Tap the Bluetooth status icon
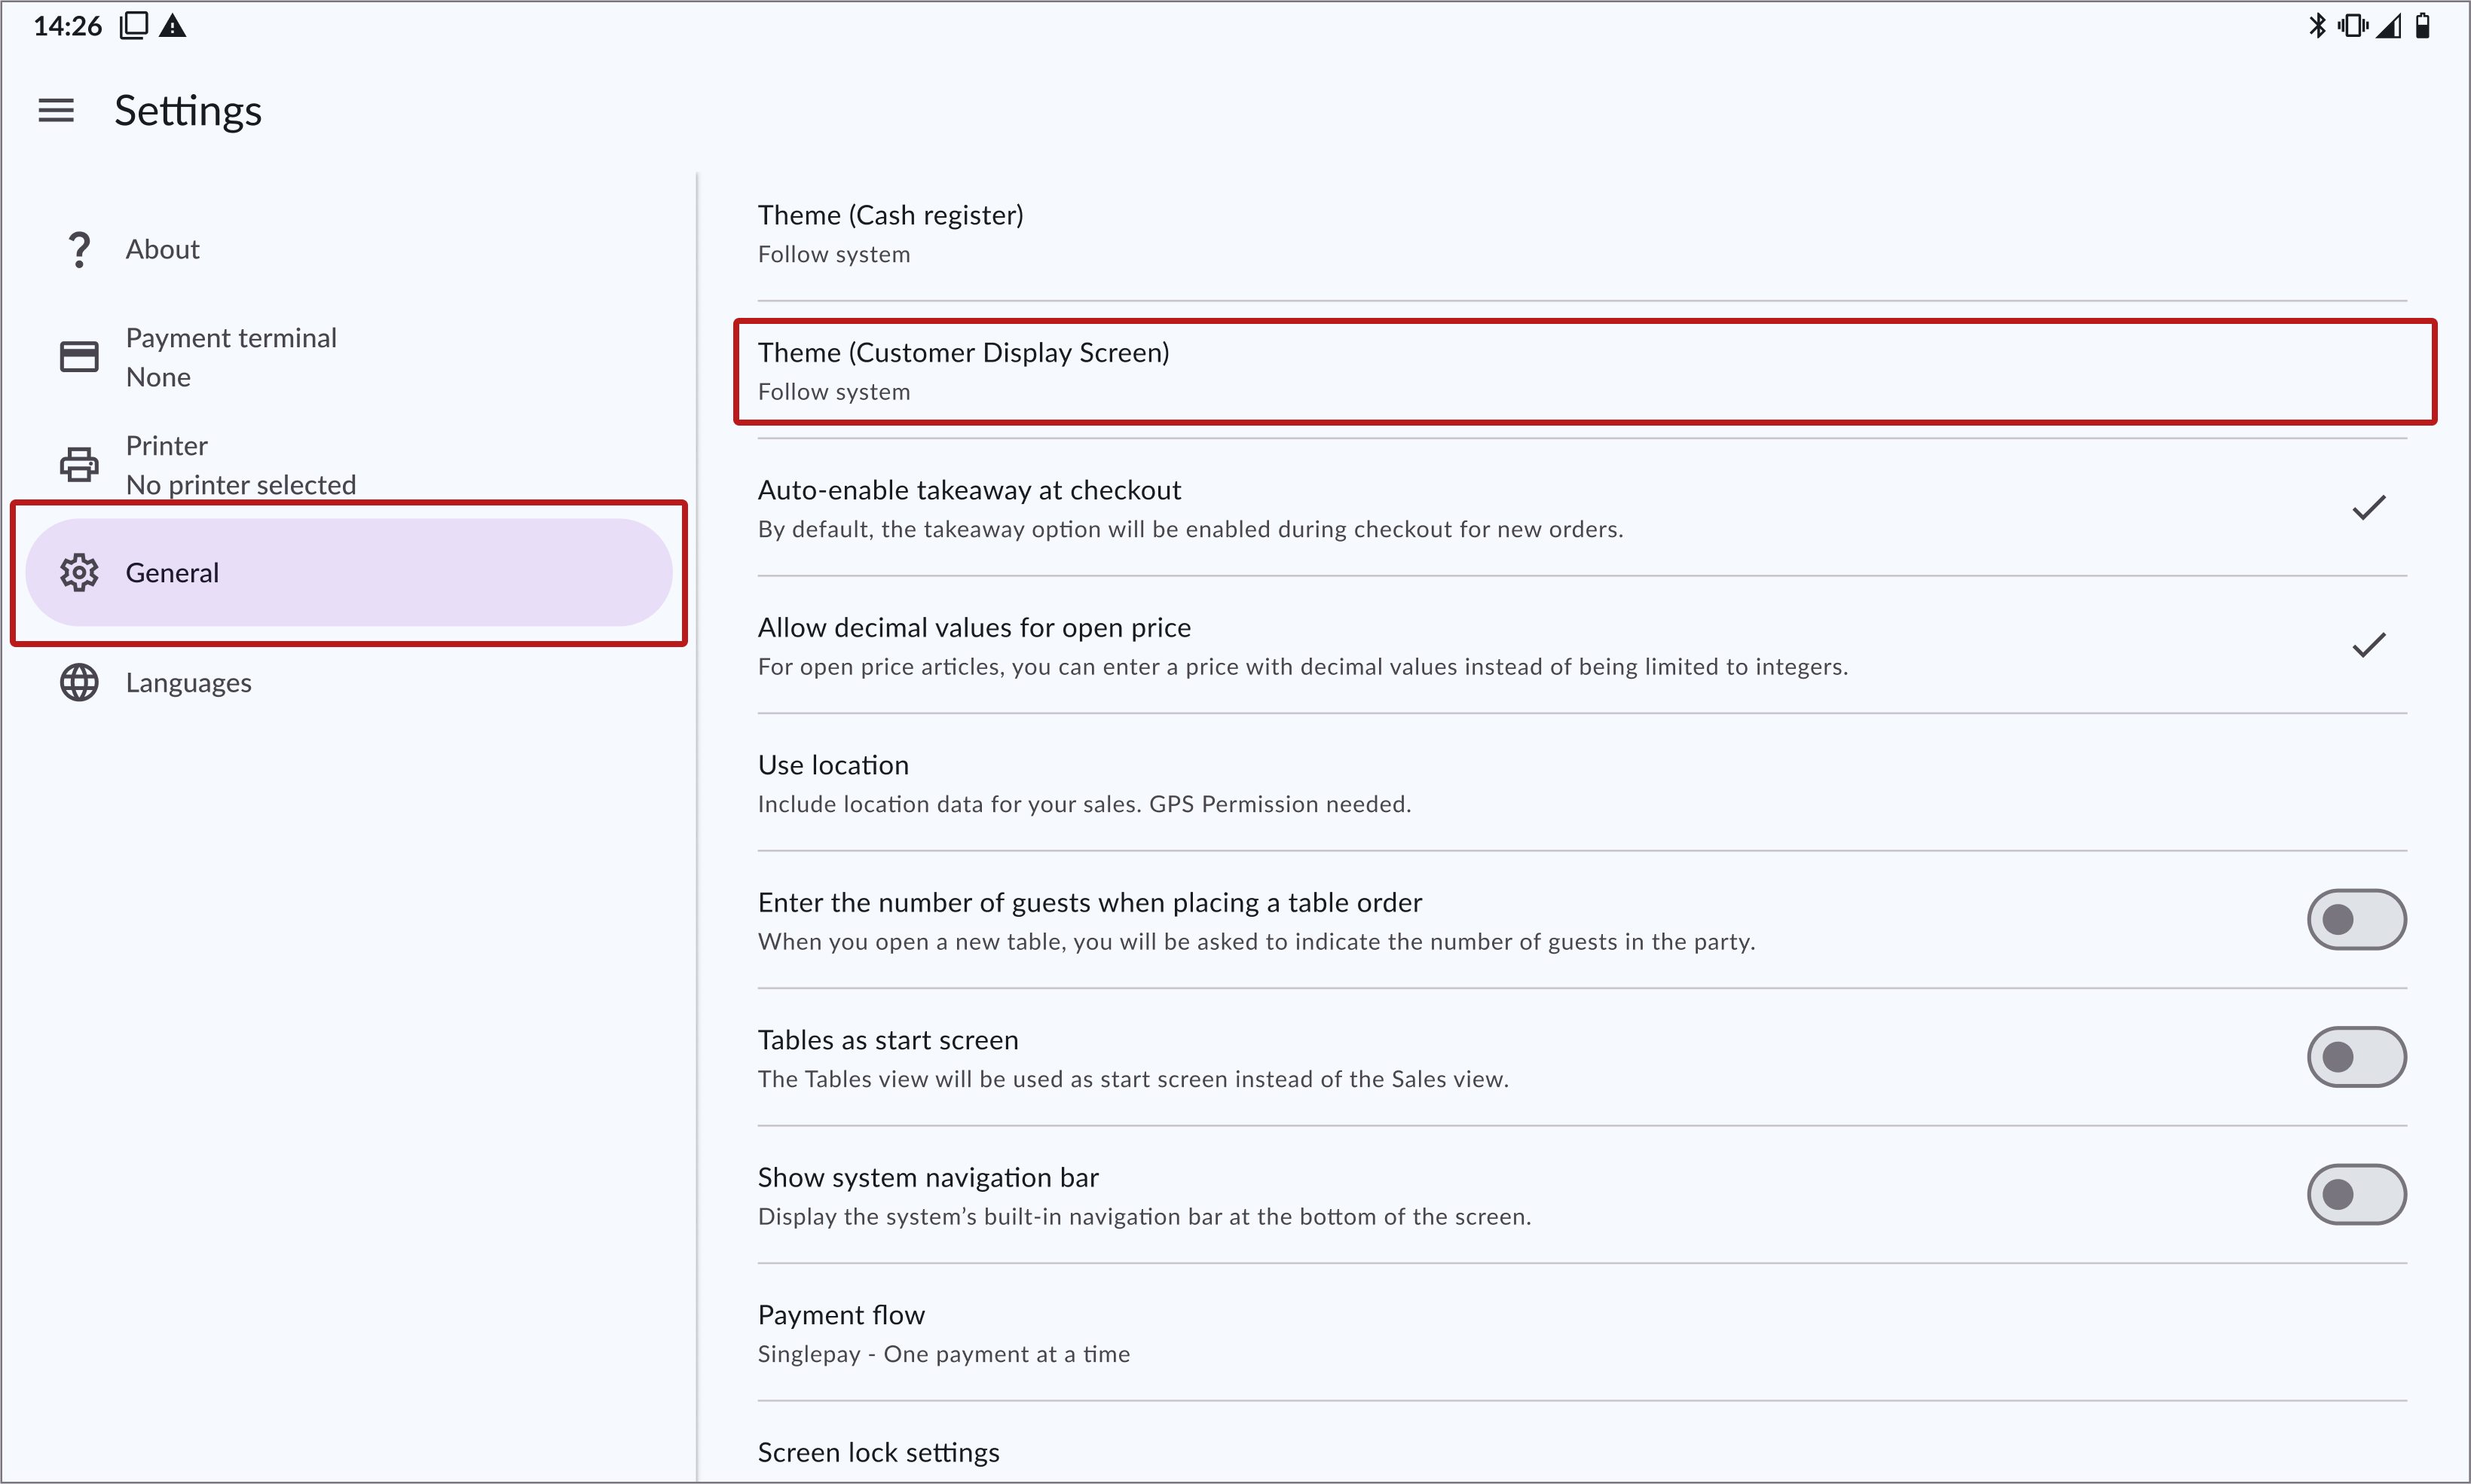 [2317, 26]
